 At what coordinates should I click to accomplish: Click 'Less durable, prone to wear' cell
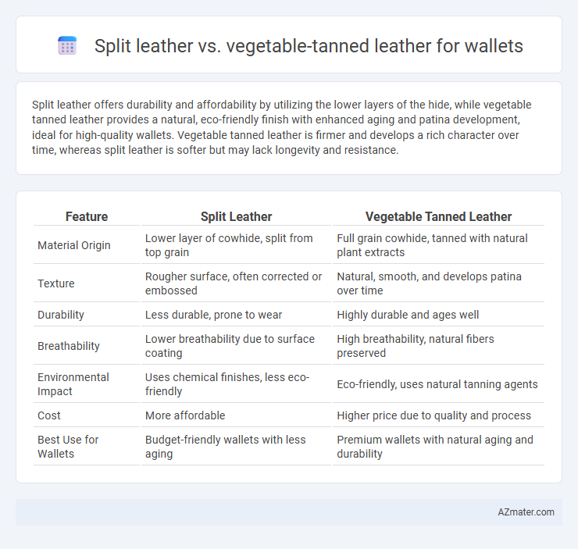[x=213, y=315]
